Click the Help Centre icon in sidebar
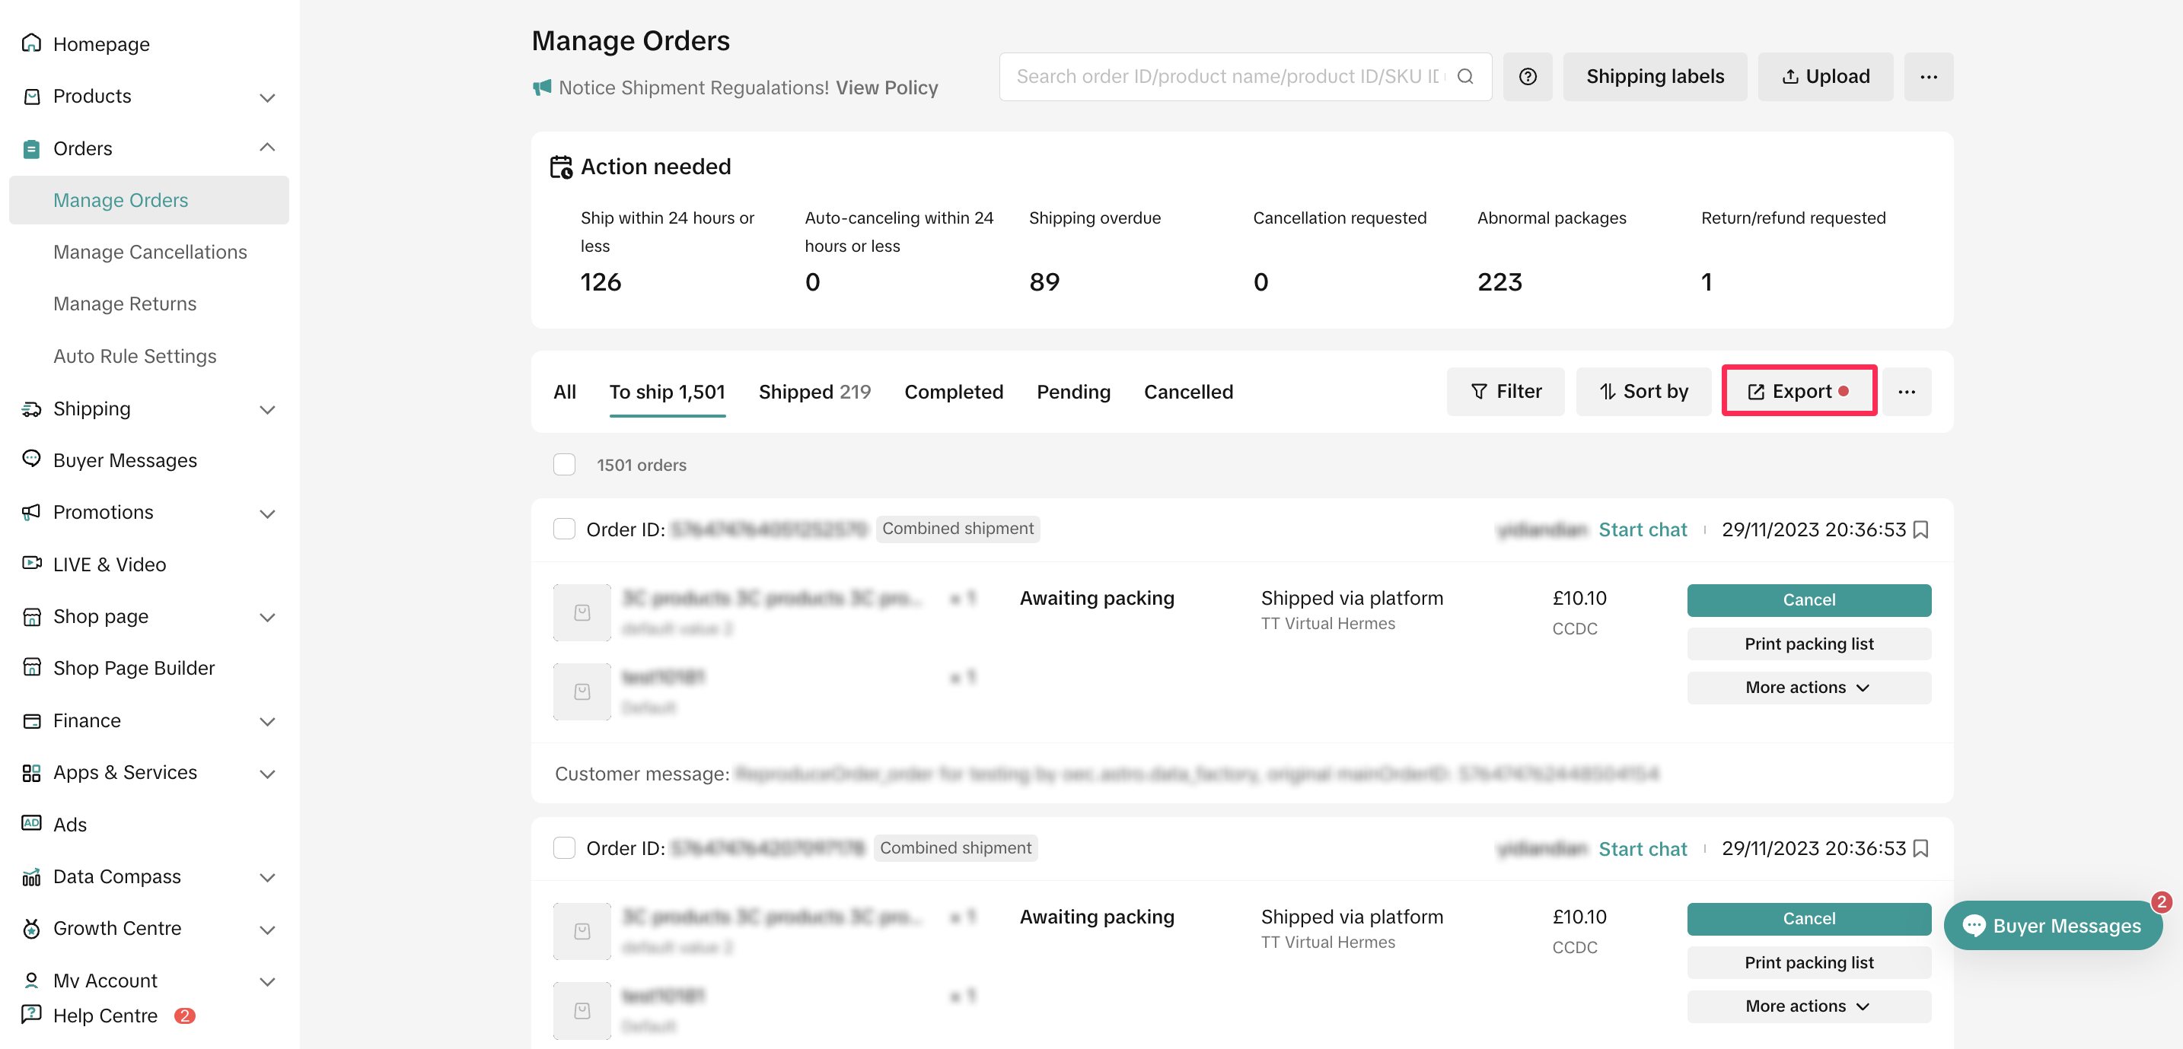 click(x=31, y=1014)
